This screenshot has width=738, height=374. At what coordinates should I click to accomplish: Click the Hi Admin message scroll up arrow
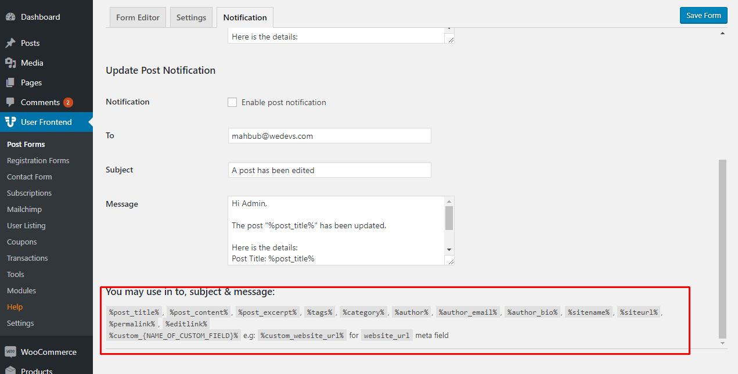[449, 201]
